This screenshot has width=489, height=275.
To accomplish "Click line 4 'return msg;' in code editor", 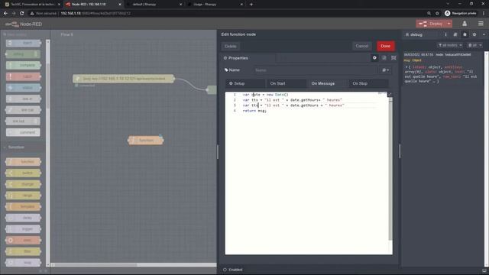I will pos(254,111).
